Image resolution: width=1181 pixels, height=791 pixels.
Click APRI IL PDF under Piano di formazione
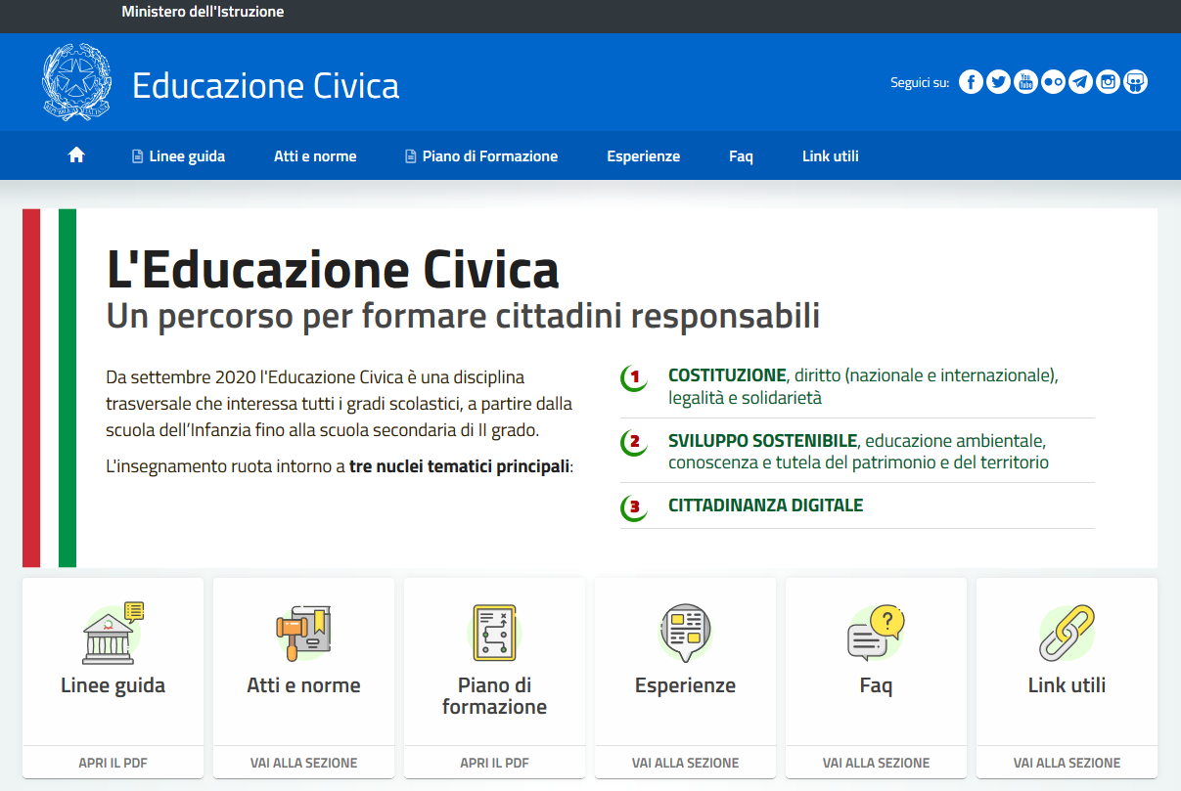[x=494, y=763]
